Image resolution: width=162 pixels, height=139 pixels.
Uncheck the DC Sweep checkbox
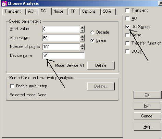pyautogui.click(x=127, y=27)
